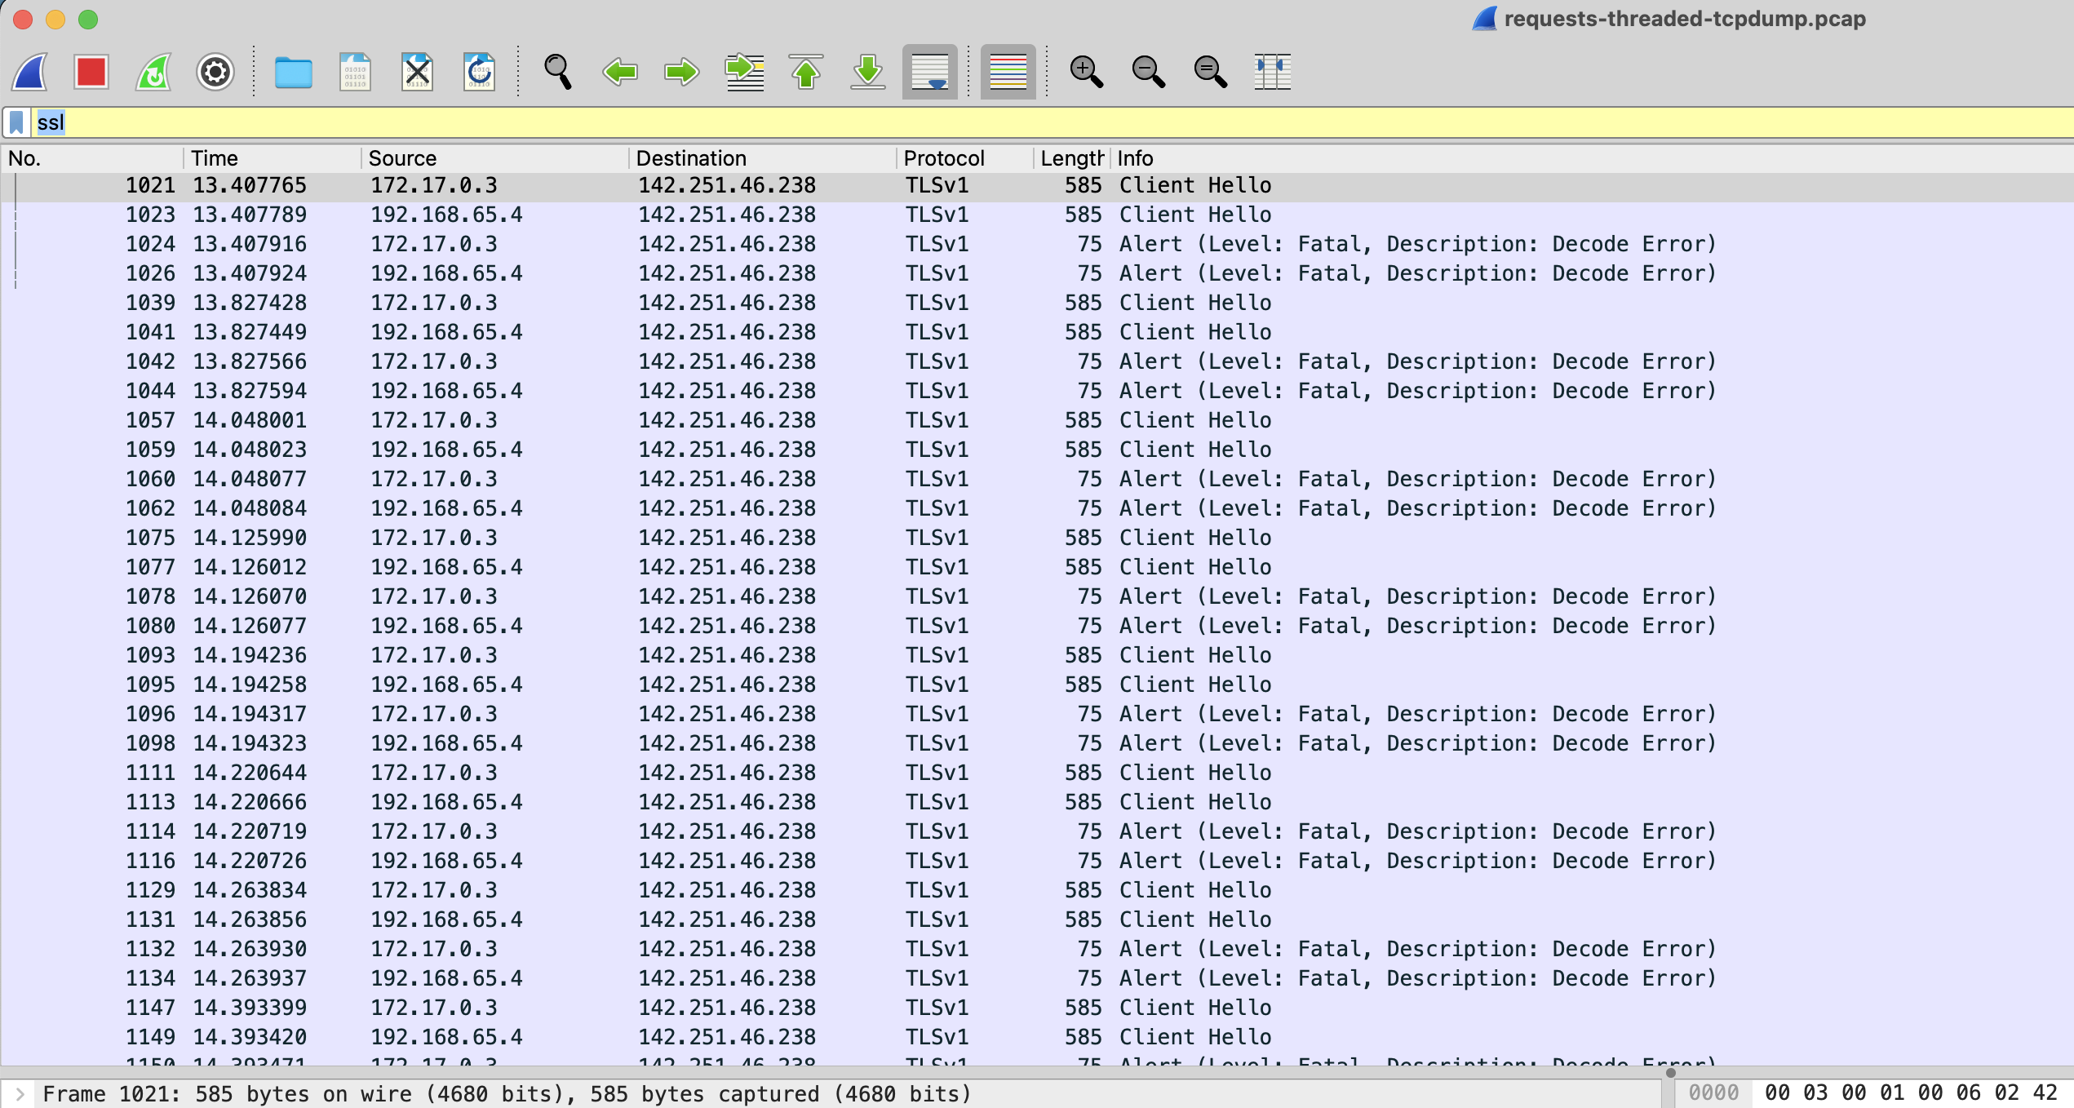Viewport: 2074px width, 1108px height.
Task: Select packet 1023 Client Hello row
Action: 1037,215
